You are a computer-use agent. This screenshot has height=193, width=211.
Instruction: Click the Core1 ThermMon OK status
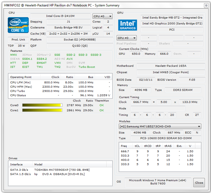(102, 110)
